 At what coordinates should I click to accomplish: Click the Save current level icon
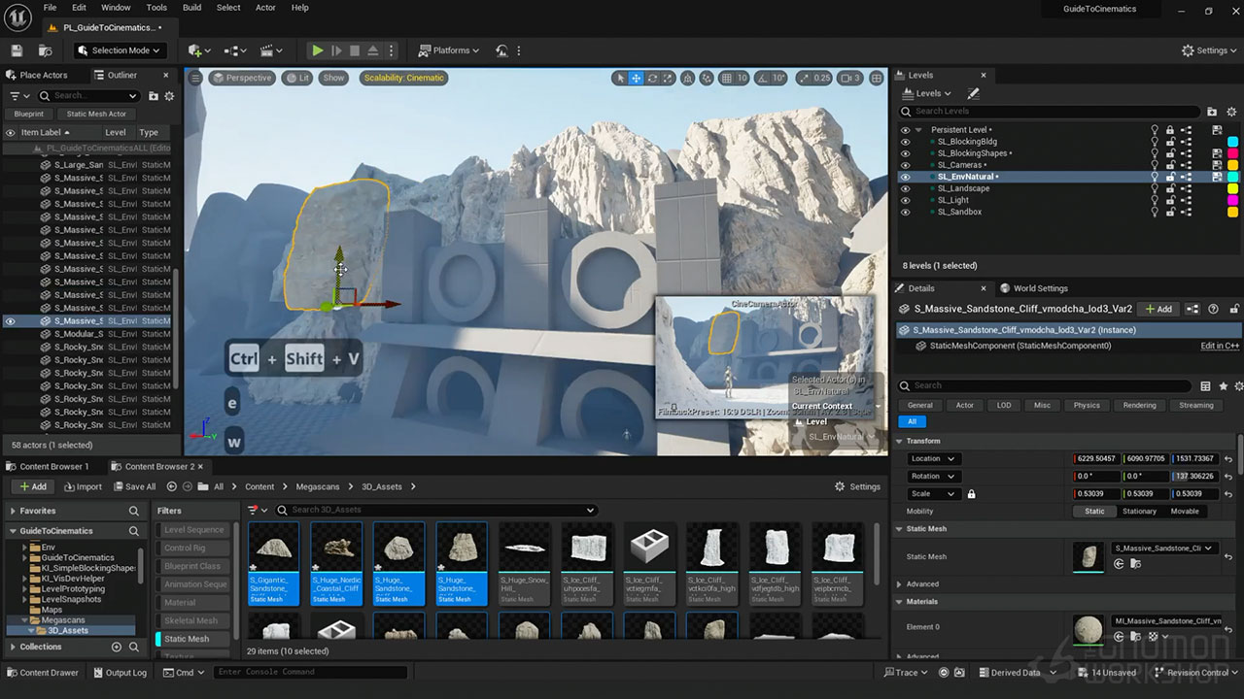tap(17, 50)
